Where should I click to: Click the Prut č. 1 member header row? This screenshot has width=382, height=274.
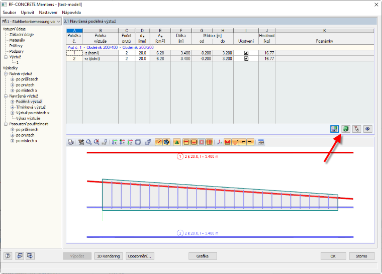click(x=220, y=47)
